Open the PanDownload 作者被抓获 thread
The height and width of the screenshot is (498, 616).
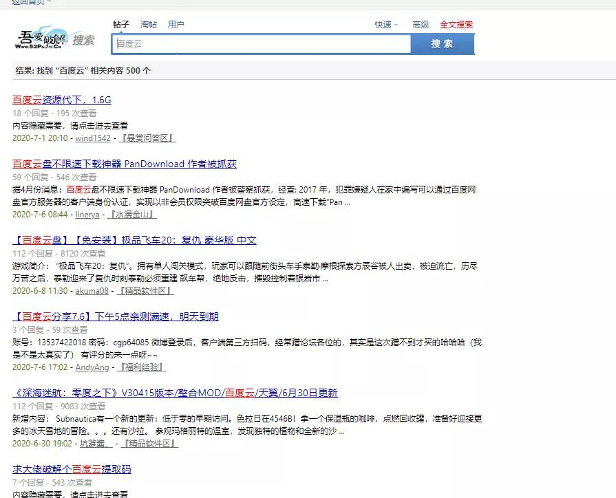point(123,164)
